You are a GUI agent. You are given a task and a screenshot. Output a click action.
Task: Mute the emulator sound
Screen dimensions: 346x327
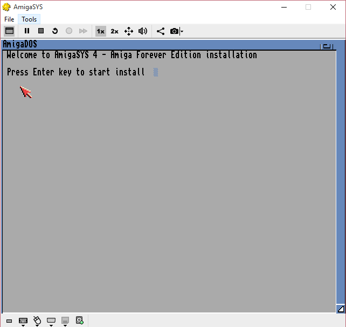(x=143, y=31)
